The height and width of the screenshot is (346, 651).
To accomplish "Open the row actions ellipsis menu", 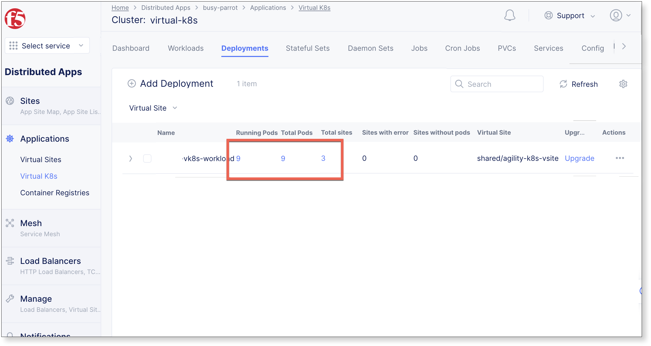I will 620,158.
